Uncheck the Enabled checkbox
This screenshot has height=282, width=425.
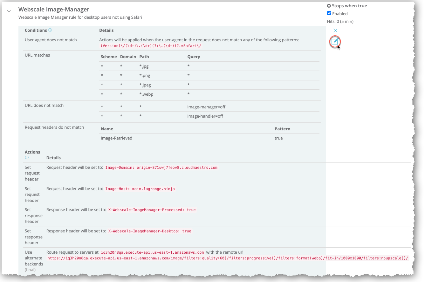click(329, 13)
